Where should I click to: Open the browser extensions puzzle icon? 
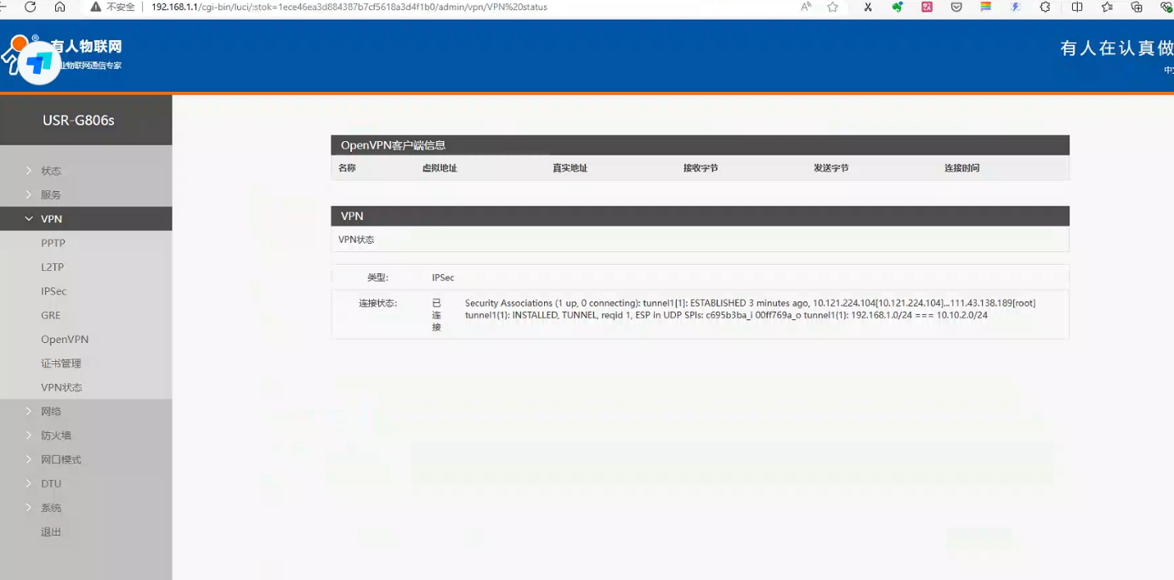pos(1045,7)
